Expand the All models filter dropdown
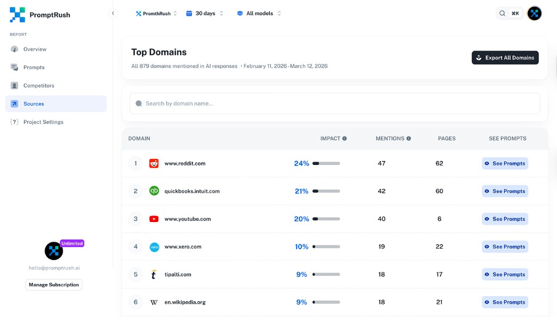Image resolution: width=557 pixels, height=332 pixels. pos(259,14)
